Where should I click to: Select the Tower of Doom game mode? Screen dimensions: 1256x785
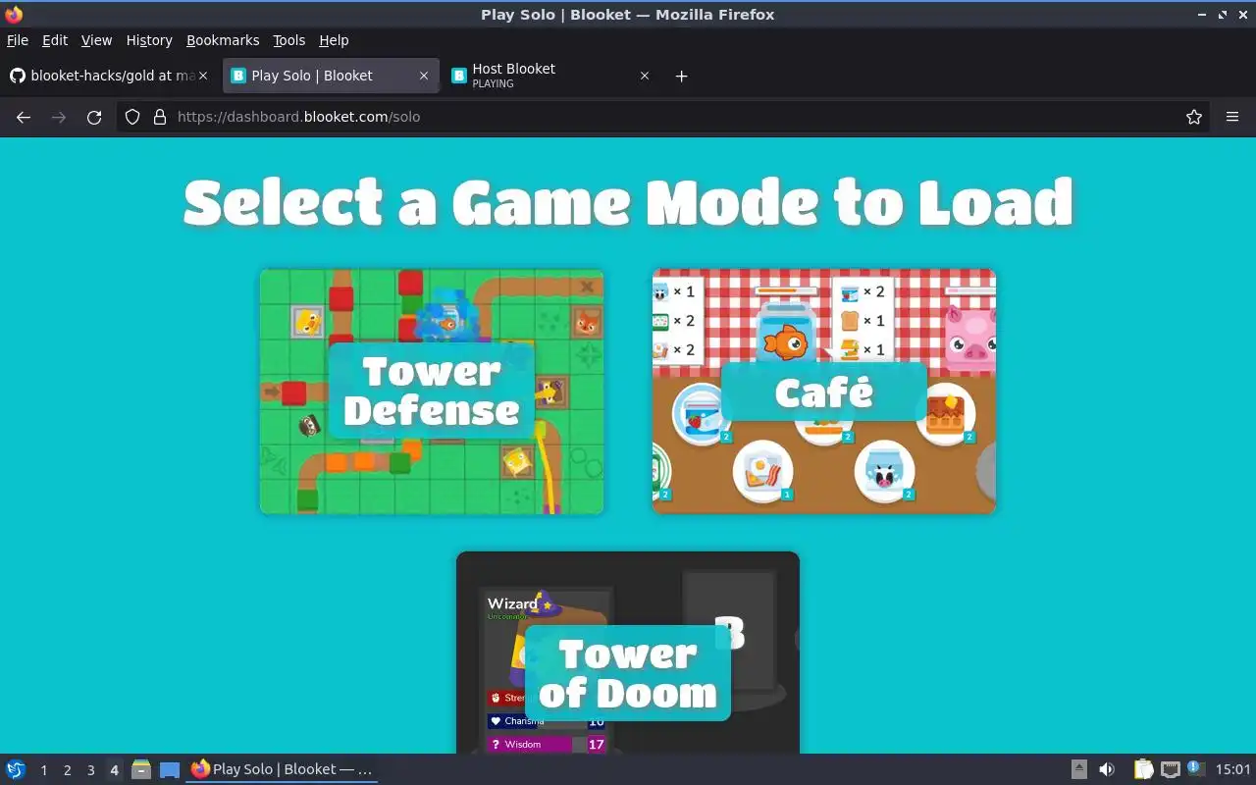point(628,653)
